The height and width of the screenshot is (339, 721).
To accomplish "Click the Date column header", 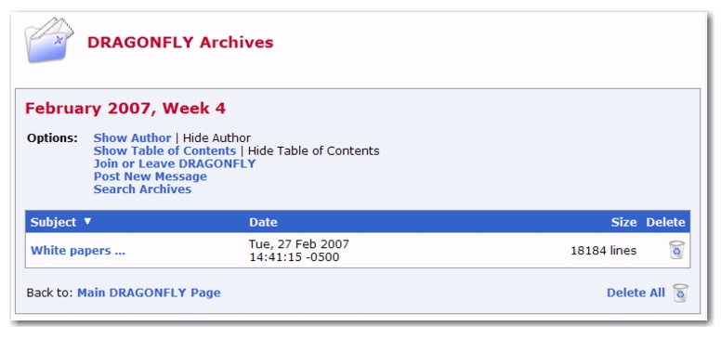I will pos(263,222).
